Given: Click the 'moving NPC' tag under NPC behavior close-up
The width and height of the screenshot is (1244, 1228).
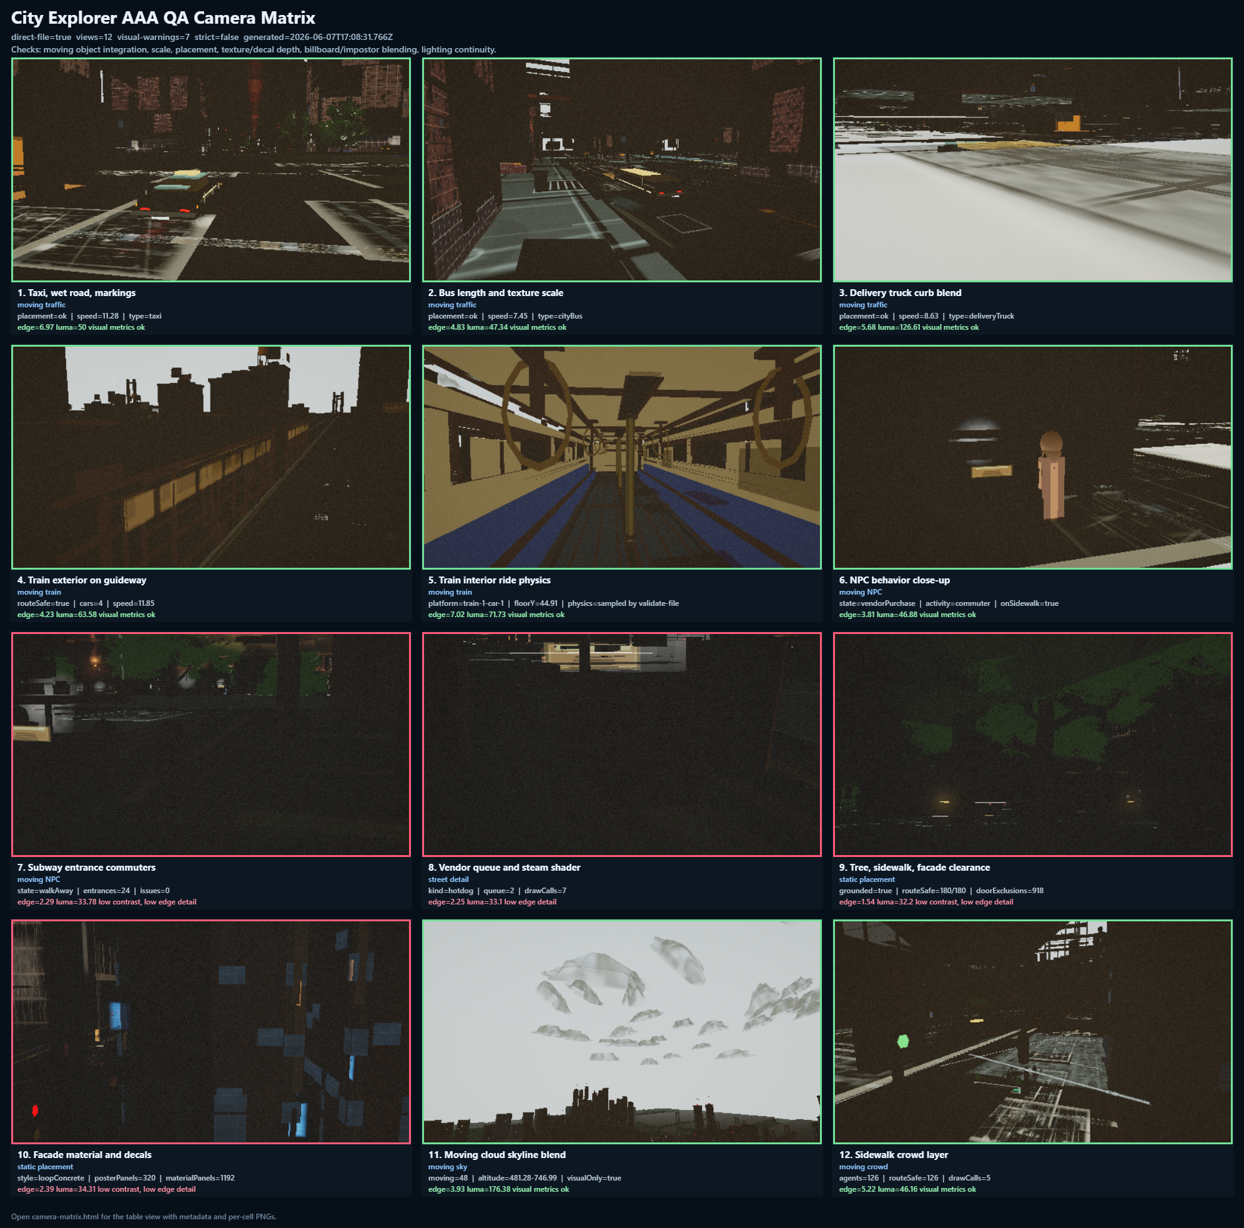Looking at the screenshot, I should click(860, 592).
